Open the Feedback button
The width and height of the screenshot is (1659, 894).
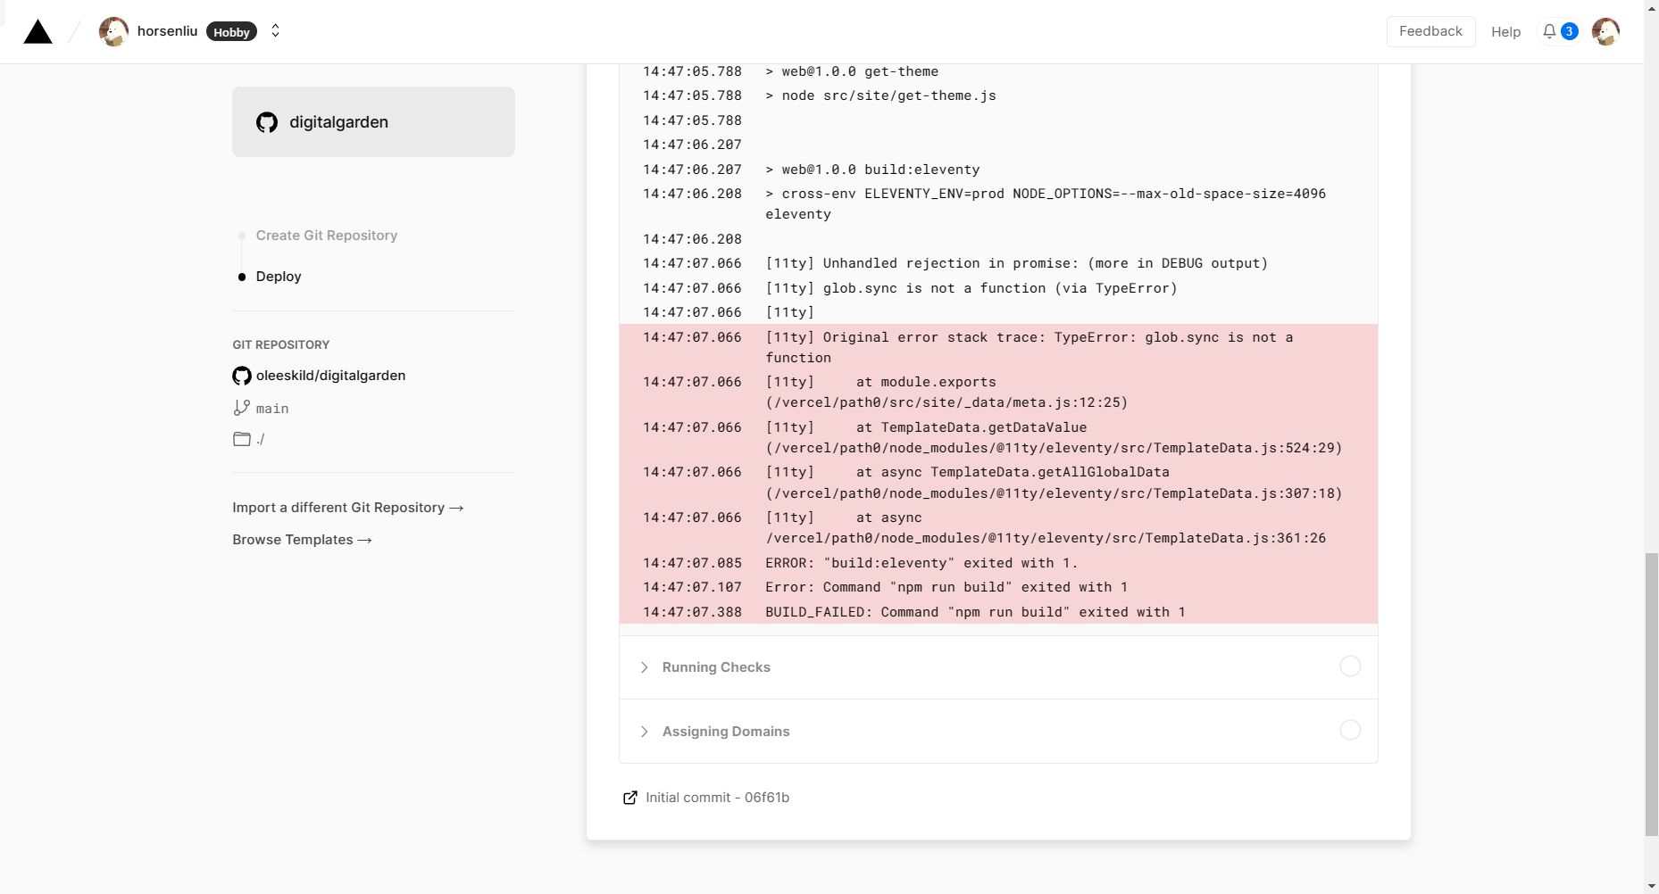coord(1430,31)
